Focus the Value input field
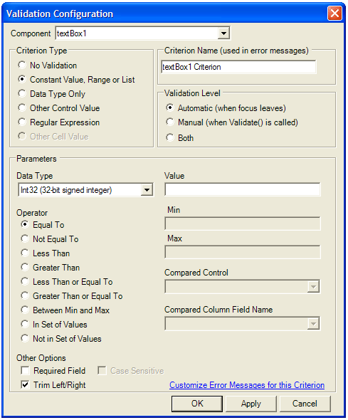The image size is (348, 420). click(243, 189)
